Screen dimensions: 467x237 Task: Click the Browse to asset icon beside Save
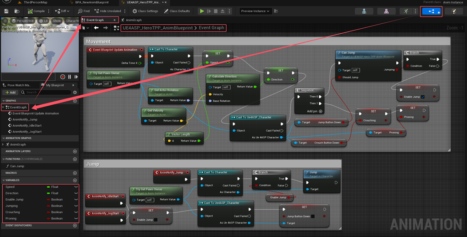[17, 11]
